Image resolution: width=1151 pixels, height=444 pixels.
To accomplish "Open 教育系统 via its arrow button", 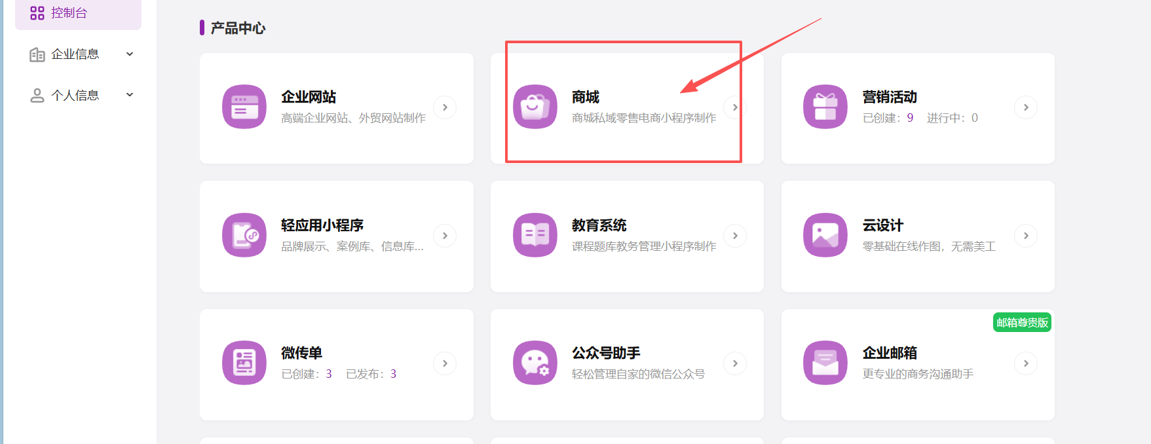I will pyautogui.click(x=735, y=236).
